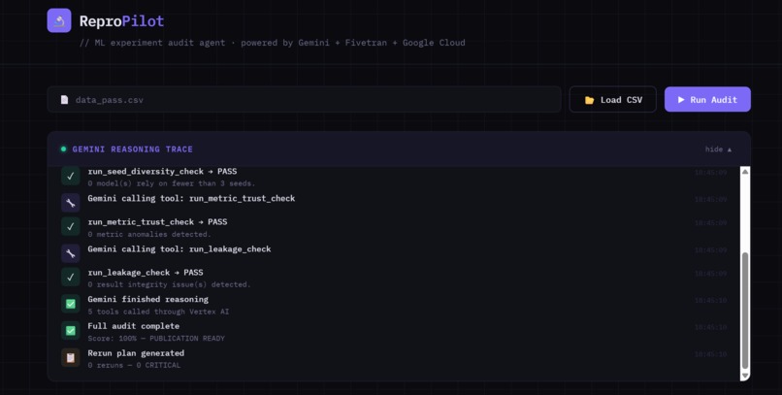Click checkmark icon for run_seed_diversity_check PASS
This screenshot has width=782, height=395.
click(x=70, y=176)
